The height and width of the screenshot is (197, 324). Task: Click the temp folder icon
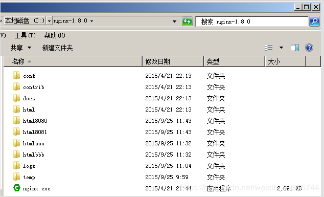coord(16,177)
